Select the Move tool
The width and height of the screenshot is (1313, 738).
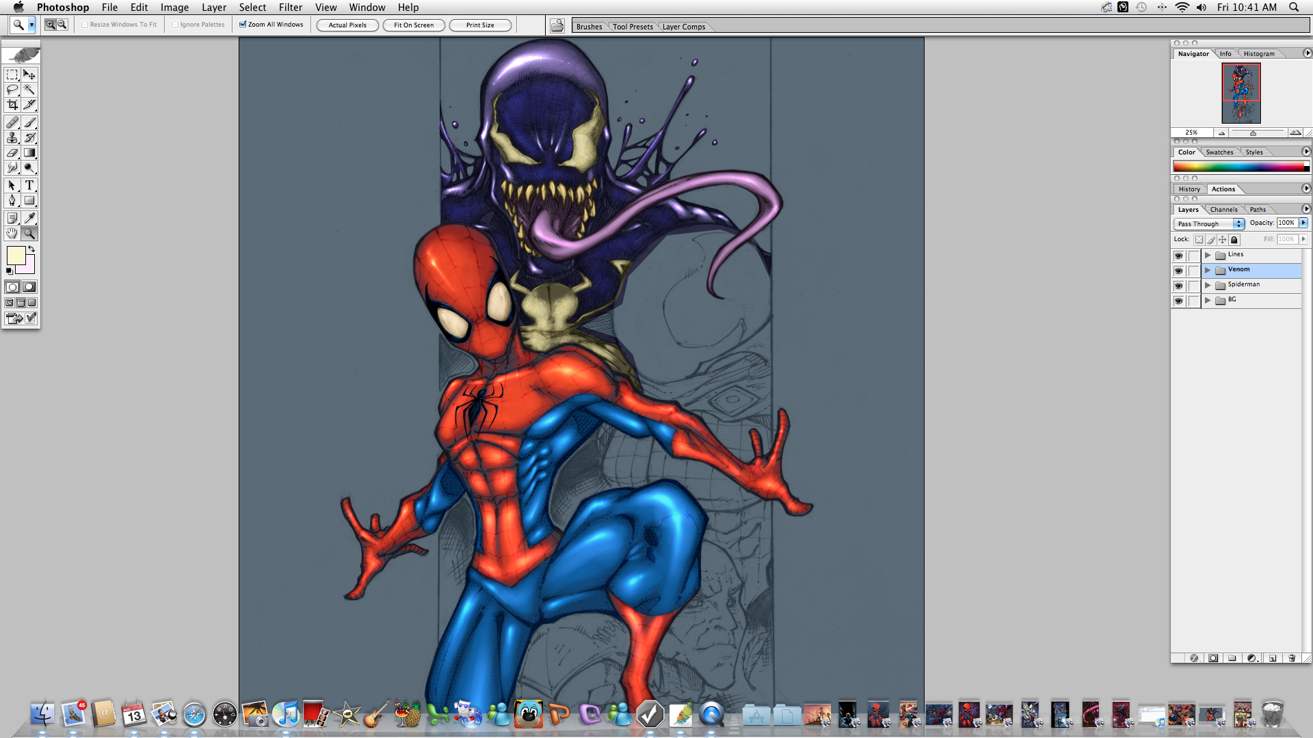tap(29, 74)
